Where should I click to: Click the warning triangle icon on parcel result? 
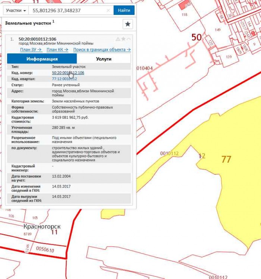click(x=118, y=39)
